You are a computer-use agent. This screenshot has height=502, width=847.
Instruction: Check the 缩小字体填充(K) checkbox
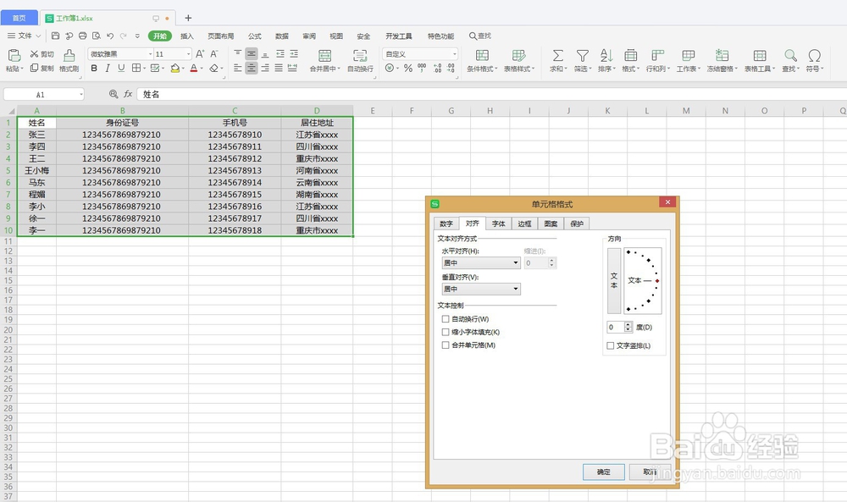pyautogui.click(x=446, y=332)
